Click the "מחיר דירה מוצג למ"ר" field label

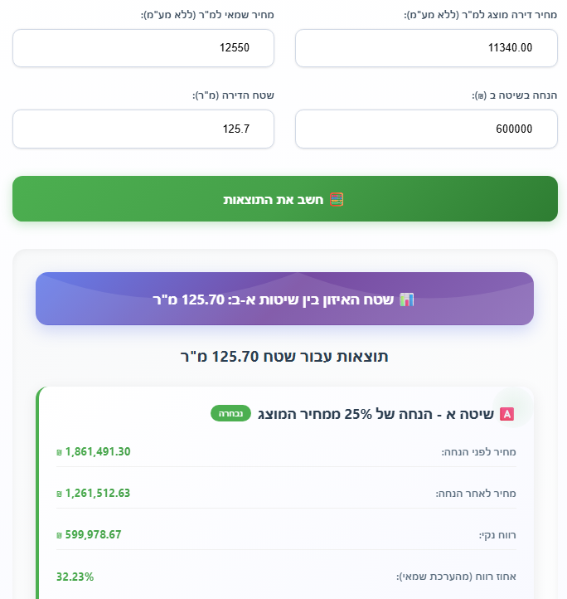[x=480, y=15]
